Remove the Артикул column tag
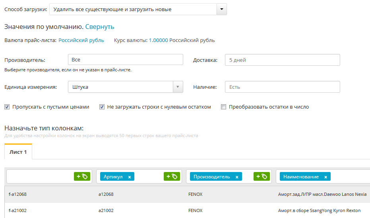 [x=130, y=177]
